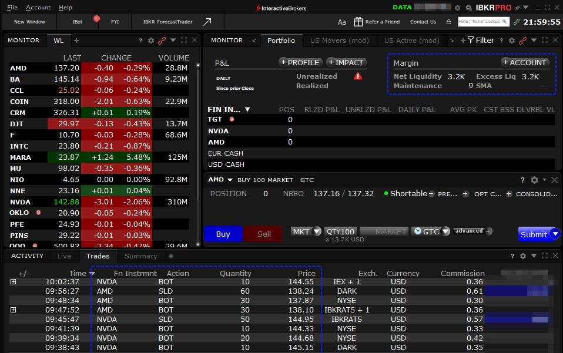Expand the OPT C... plus section

tap(465, 194)
